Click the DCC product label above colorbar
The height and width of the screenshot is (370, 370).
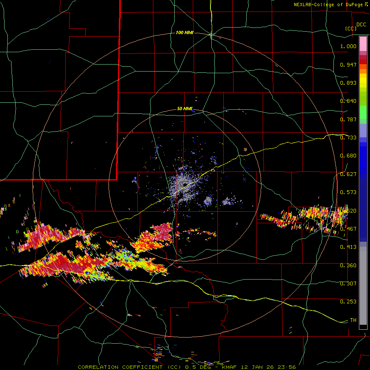361,25
